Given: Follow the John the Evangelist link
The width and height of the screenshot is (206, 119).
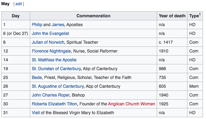Looking at the screenshot, I should 50,33.
